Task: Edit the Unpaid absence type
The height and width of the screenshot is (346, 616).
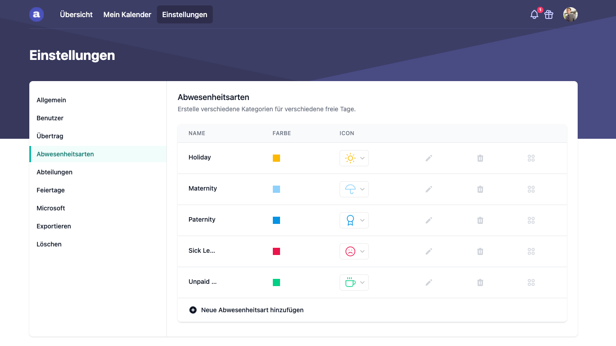Action: tap(429, 282)
